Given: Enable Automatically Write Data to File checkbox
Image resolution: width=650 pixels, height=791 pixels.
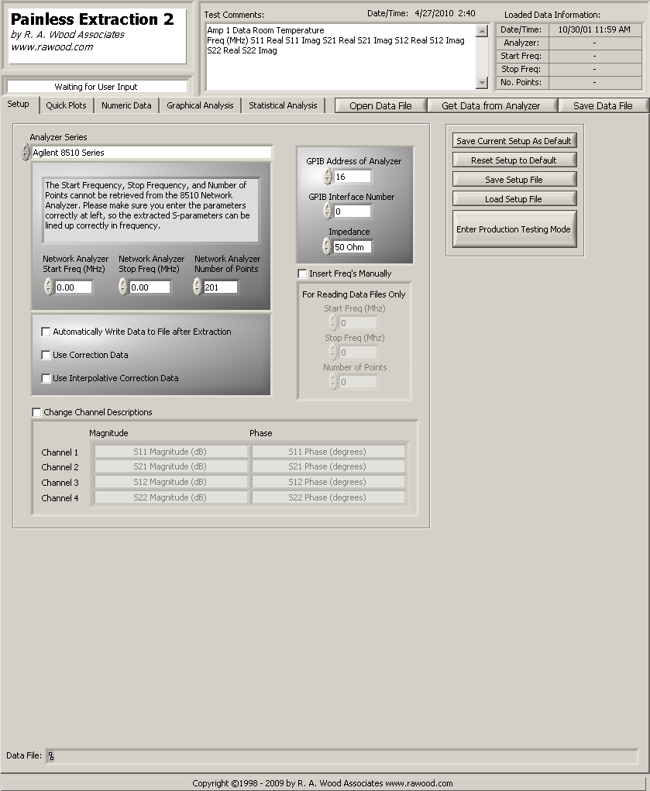Looking at the screenshot, I should click(46, 332).
